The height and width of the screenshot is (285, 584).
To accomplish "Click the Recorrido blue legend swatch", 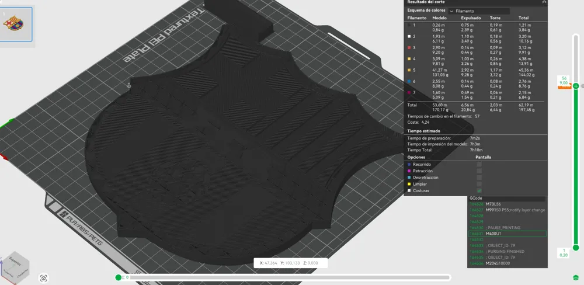I will [x=409, y=164].
